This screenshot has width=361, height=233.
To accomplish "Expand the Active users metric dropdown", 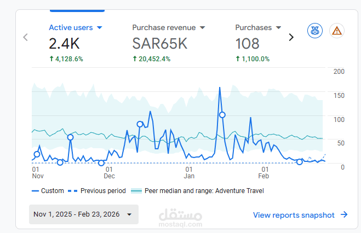I will (x=100, y=28).
